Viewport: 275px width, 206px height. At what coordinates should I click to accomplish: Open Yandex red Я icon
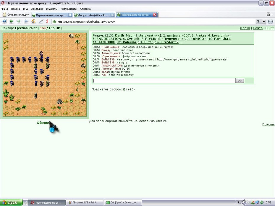(47, 21)
